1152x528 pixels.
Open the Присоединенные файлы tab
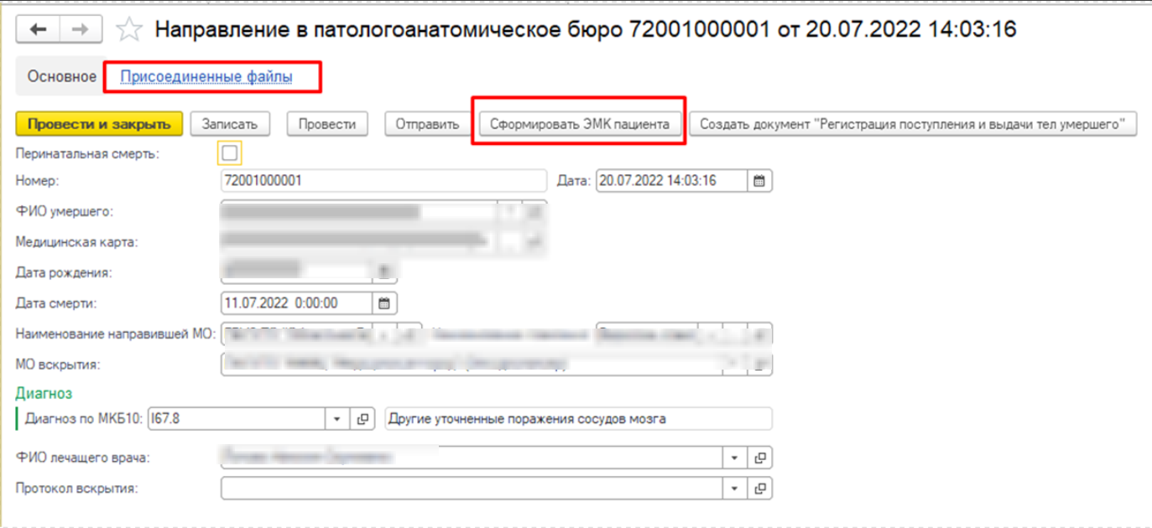pos(206,77)
